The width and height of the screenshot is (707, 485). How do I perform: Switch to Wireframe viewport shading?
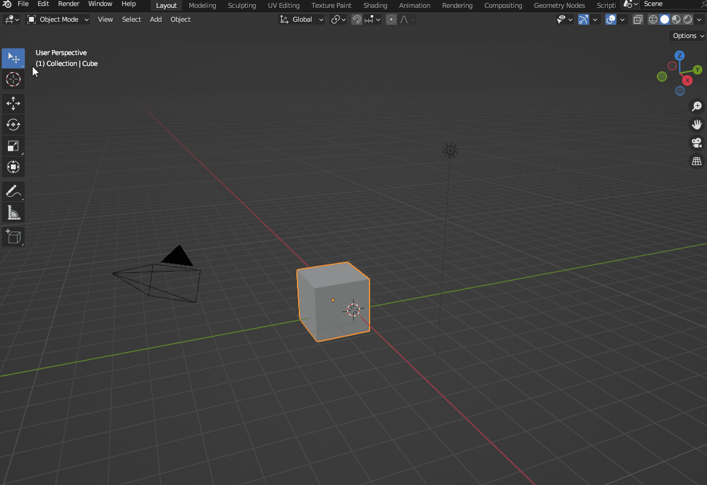point(653,19)
